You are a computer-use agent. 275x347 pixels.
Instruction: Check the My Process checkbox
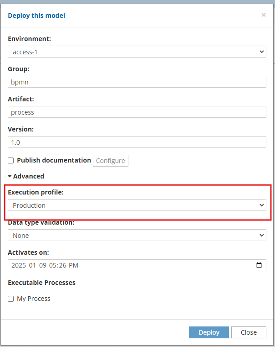(x=10, y=299)
